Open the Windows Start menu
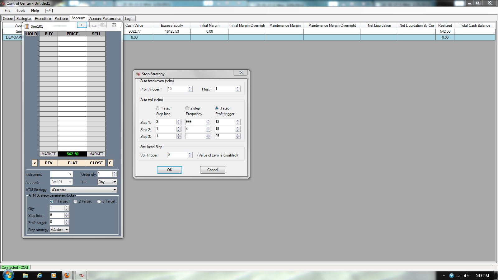The width and height of the screenshot is (498, 280). coord(8,275)
